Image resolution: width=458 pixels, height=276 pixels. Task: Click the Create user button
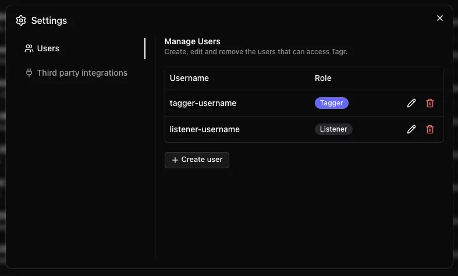click(x=197, y=160)
